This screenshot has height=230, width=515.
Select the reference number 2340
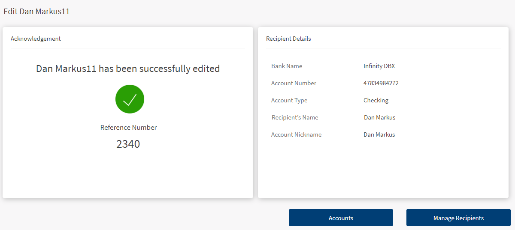128,144
